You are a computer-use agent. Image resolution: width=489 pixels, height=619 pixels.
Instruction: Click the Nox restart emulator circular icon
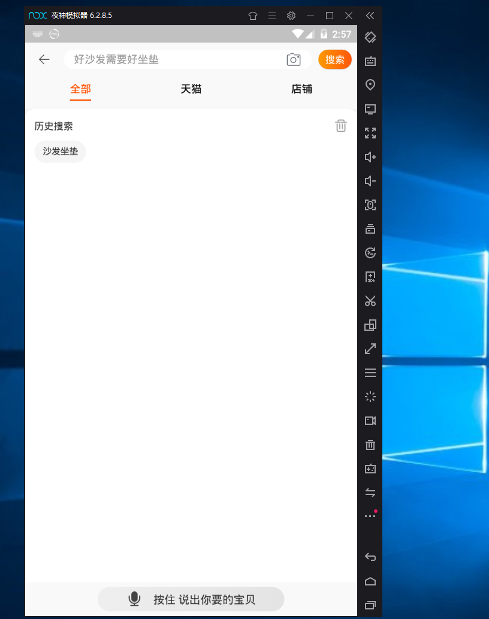coord(370,253)
